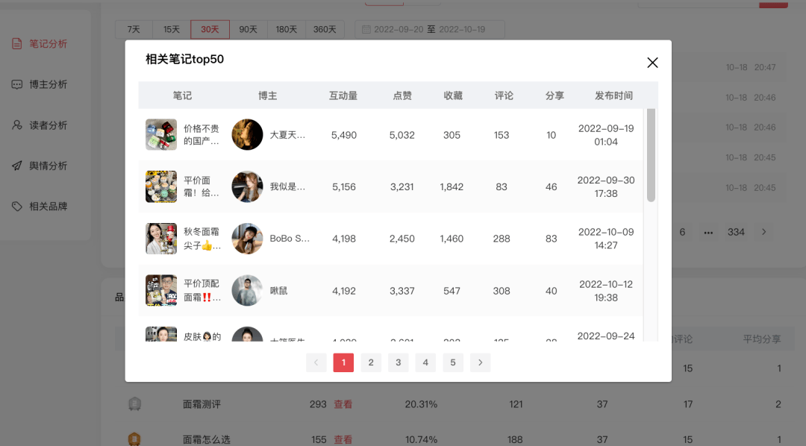This screenshot has height=446, width=806.
Task: Click the badge icon beside 面霜怎么选
Action: pos(134,439)
